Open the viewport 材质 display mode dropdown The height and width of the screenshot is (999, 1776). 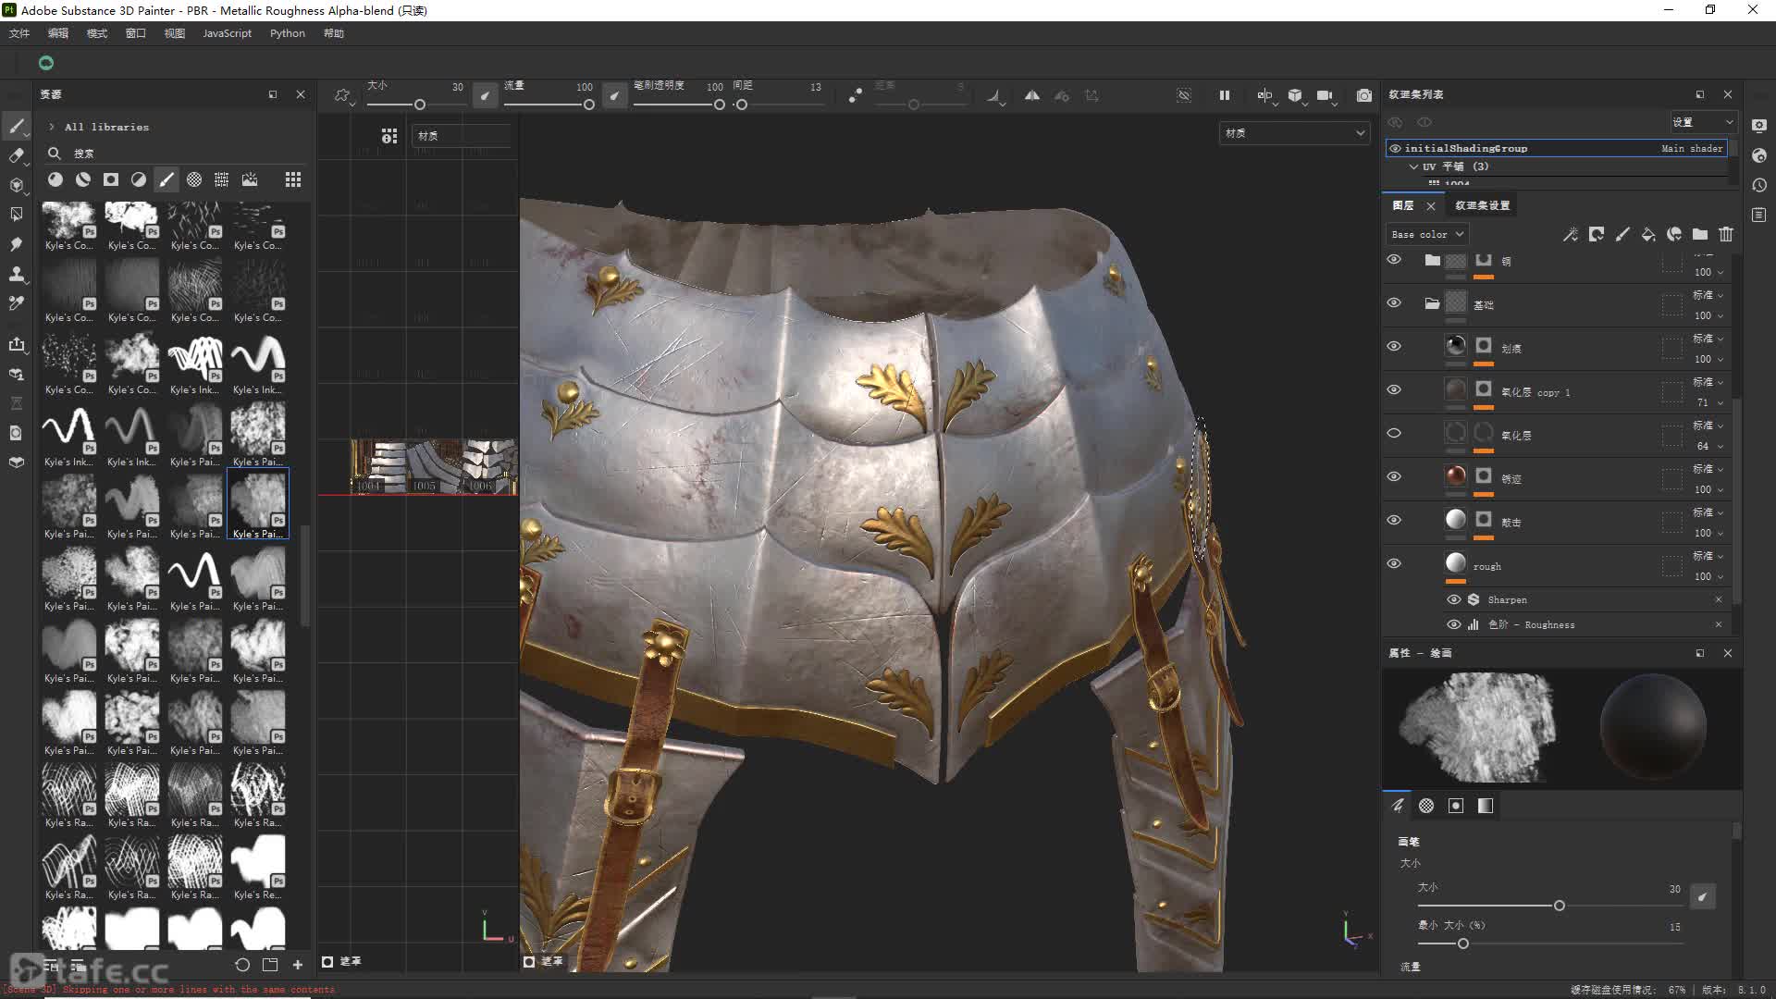pyautogui.click(x=1294, y=133)
